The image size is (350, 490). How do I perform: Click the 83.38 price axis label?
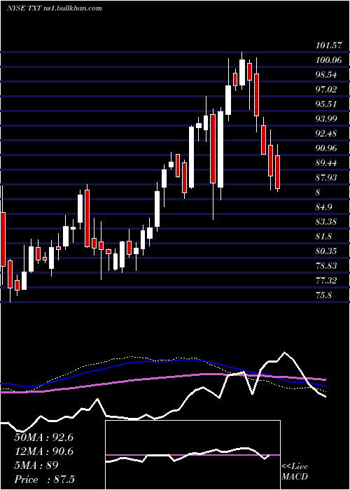click(326, 222)
